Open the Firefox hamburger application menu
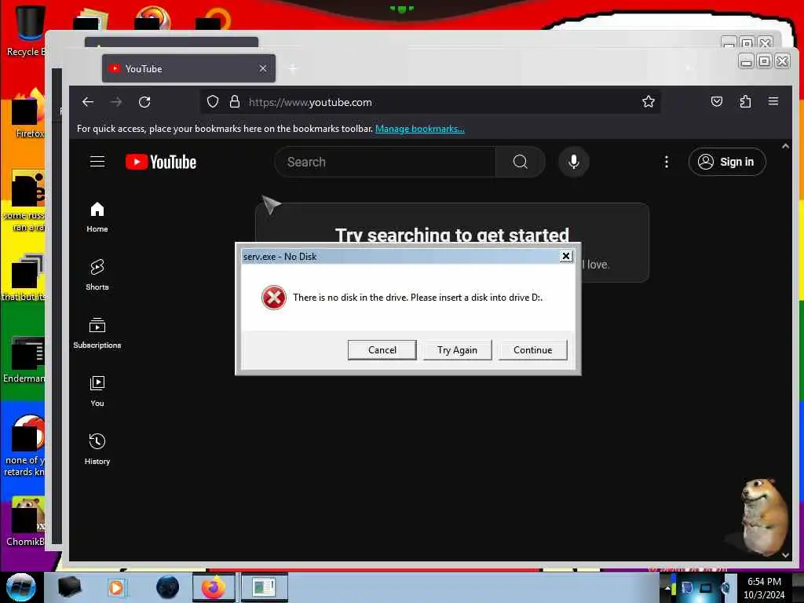The width and height of the screenshot is (804, 603). [x=773, y=101]
